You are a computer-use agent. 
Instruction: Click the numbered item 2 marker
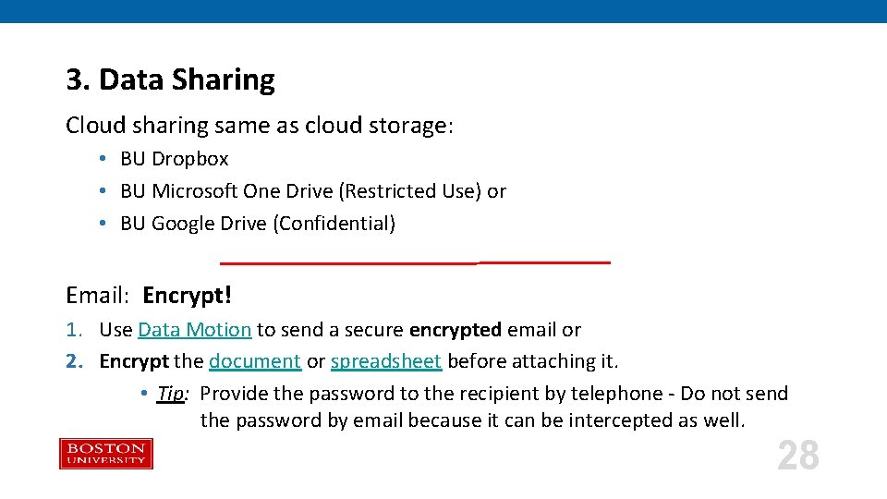pos(74,361)
